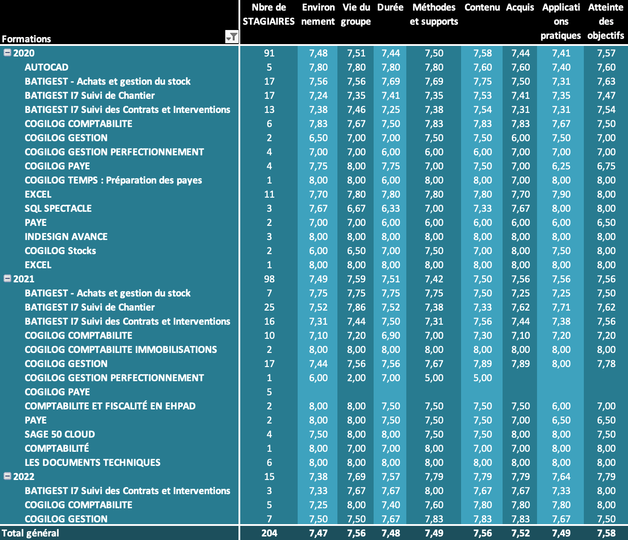Select the Vie du groupe column header
Viewport: 628px width, 540px height.
pyautogui.click(x=356, y=14)
